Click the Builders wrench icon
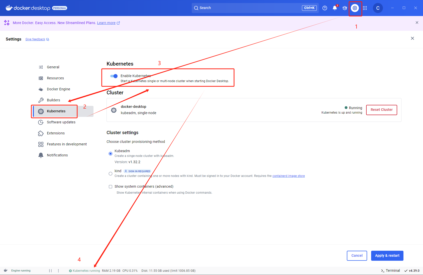This screenshot has height=275, width=423. point(41,100)
